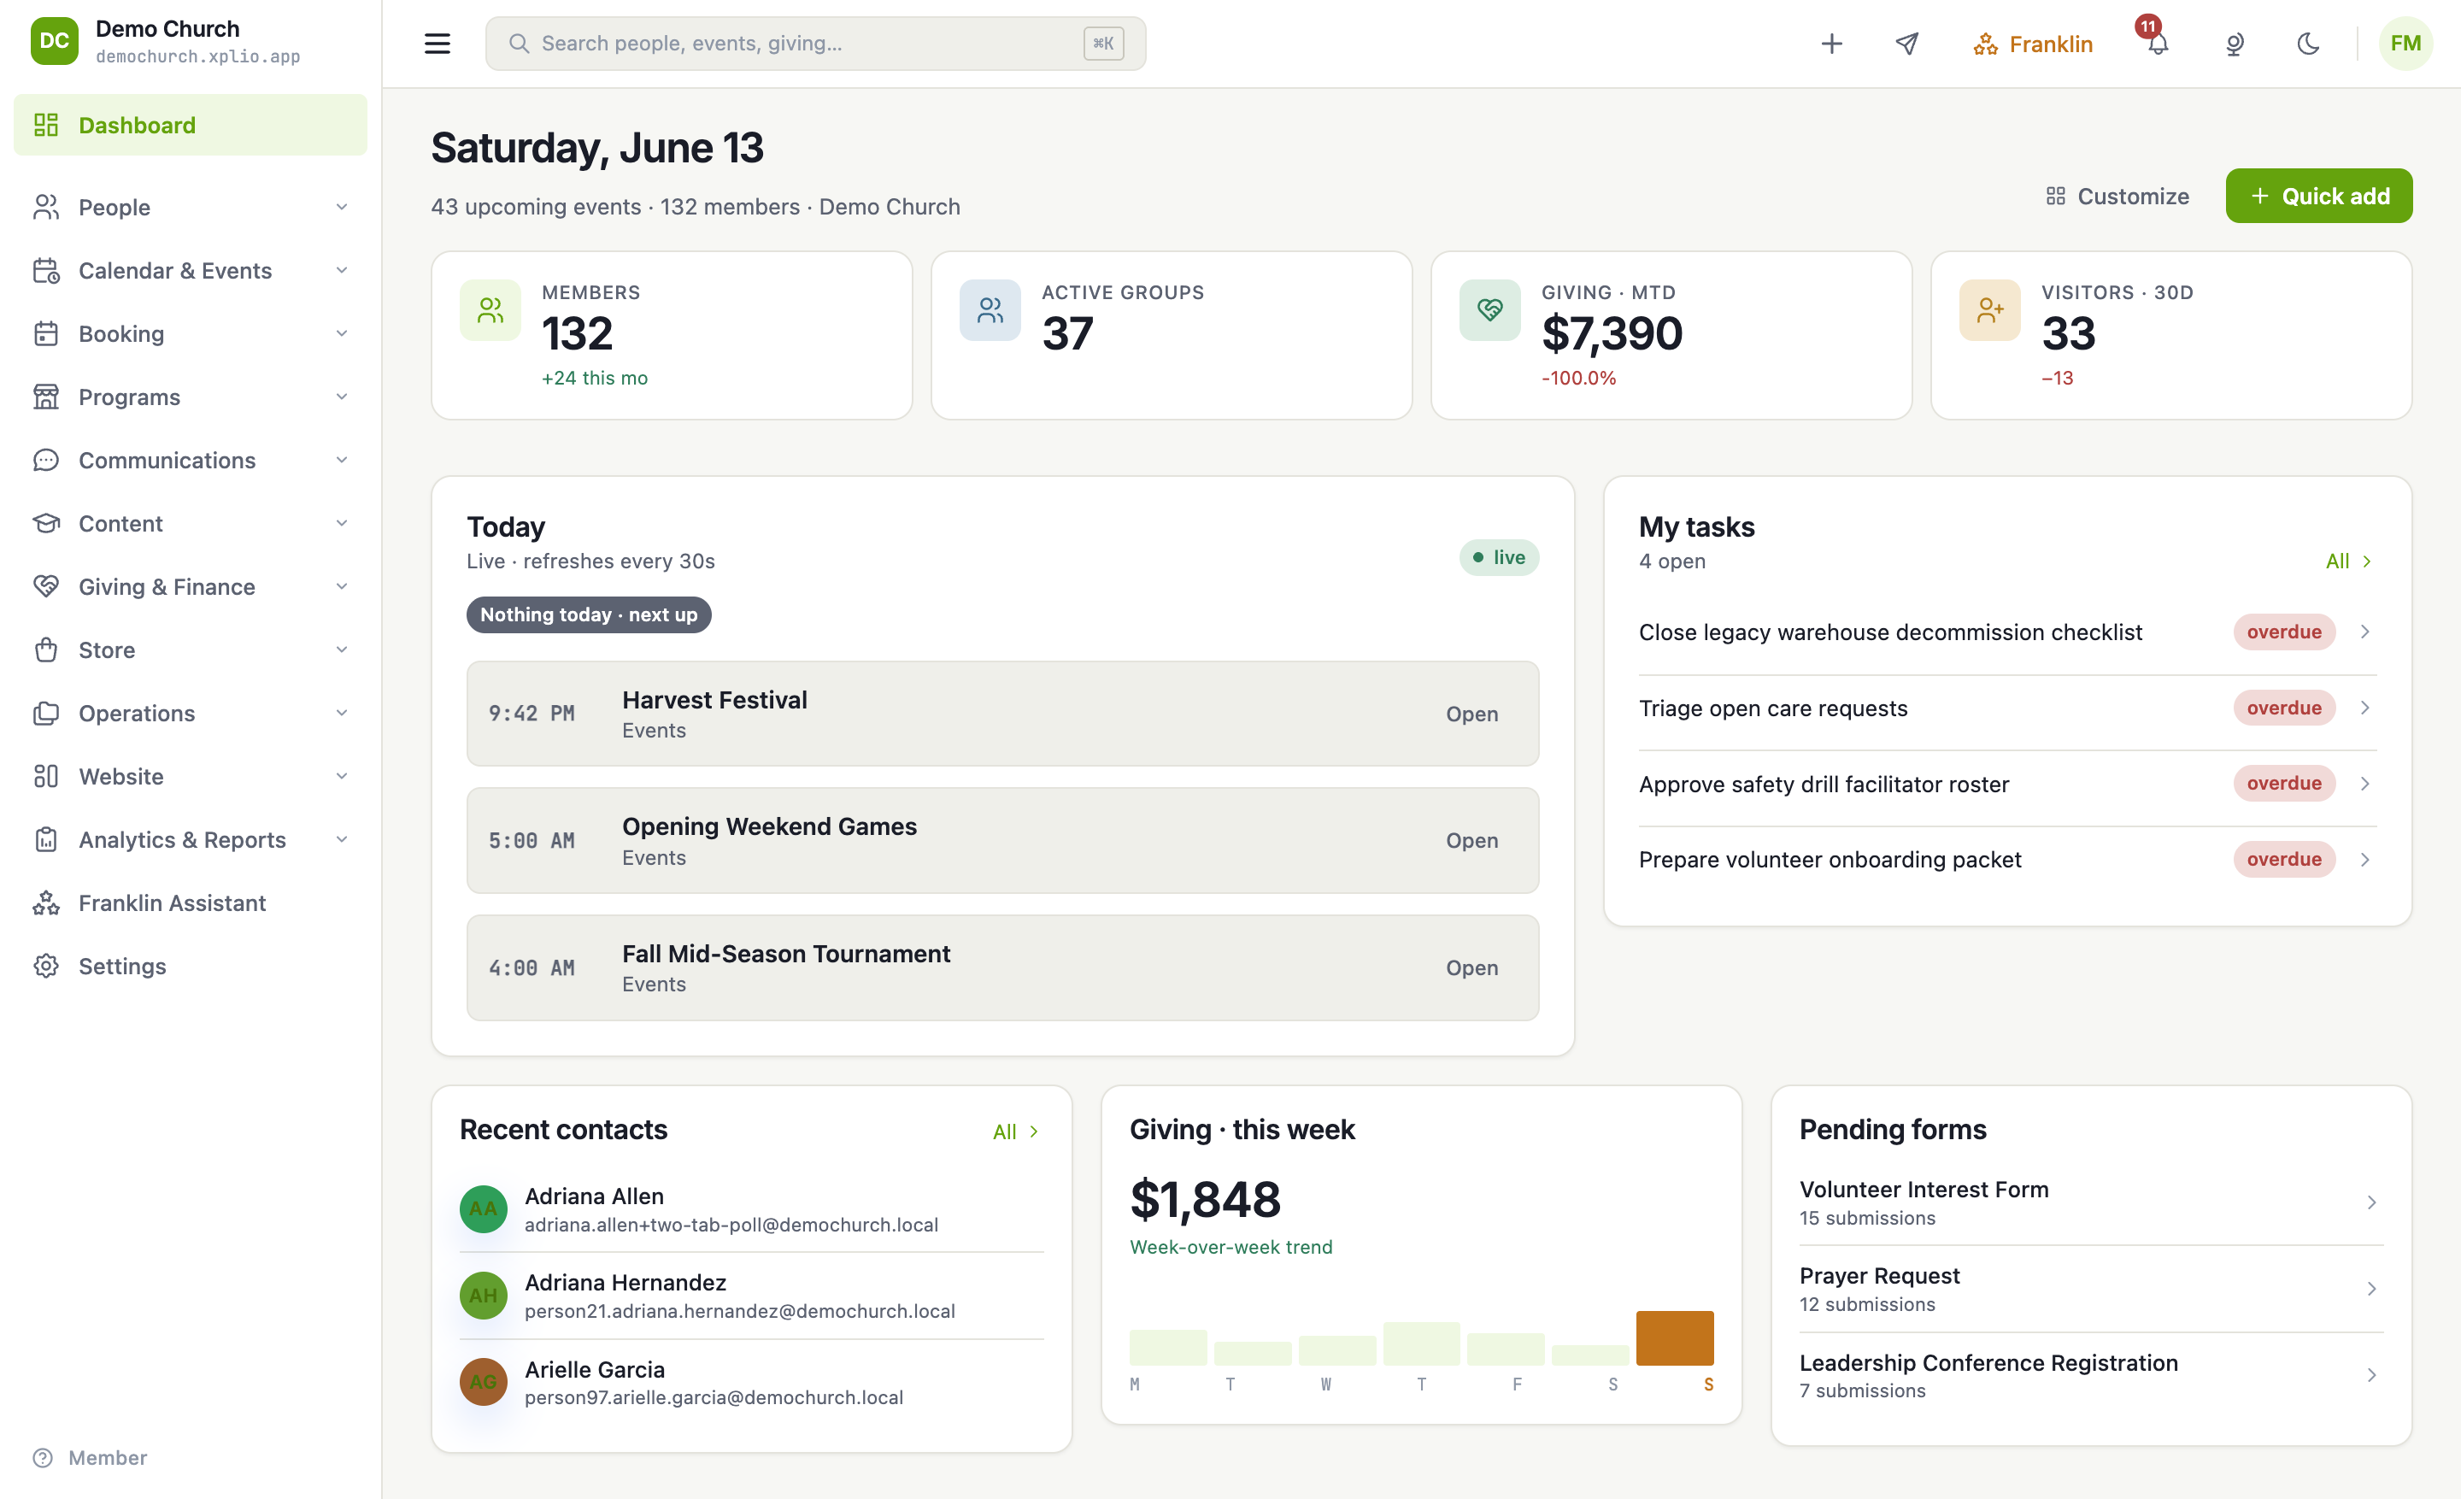Click the Quick add button
The height and width of the screenshot is (1499, 2461).
[x=2318, y=196]
